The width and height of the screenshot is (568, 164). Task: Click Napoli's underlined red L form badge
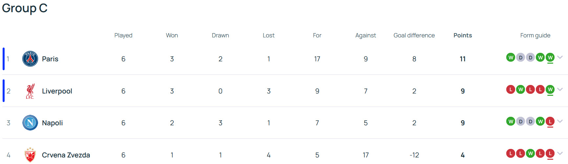pos(550,122)
